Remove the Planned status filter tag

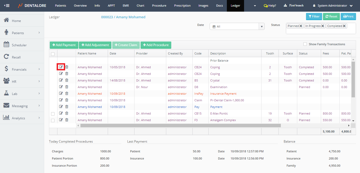point(301,26)
